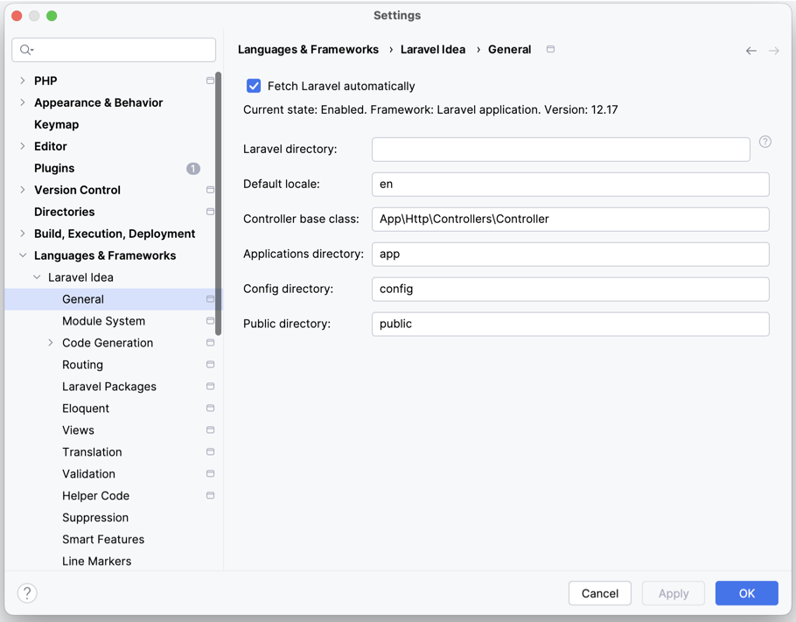The height and width of the screenshot is (622, 796).
Task: Click project-level icon next to PHP
Action: pyautogui.click(x=210, y=80)
